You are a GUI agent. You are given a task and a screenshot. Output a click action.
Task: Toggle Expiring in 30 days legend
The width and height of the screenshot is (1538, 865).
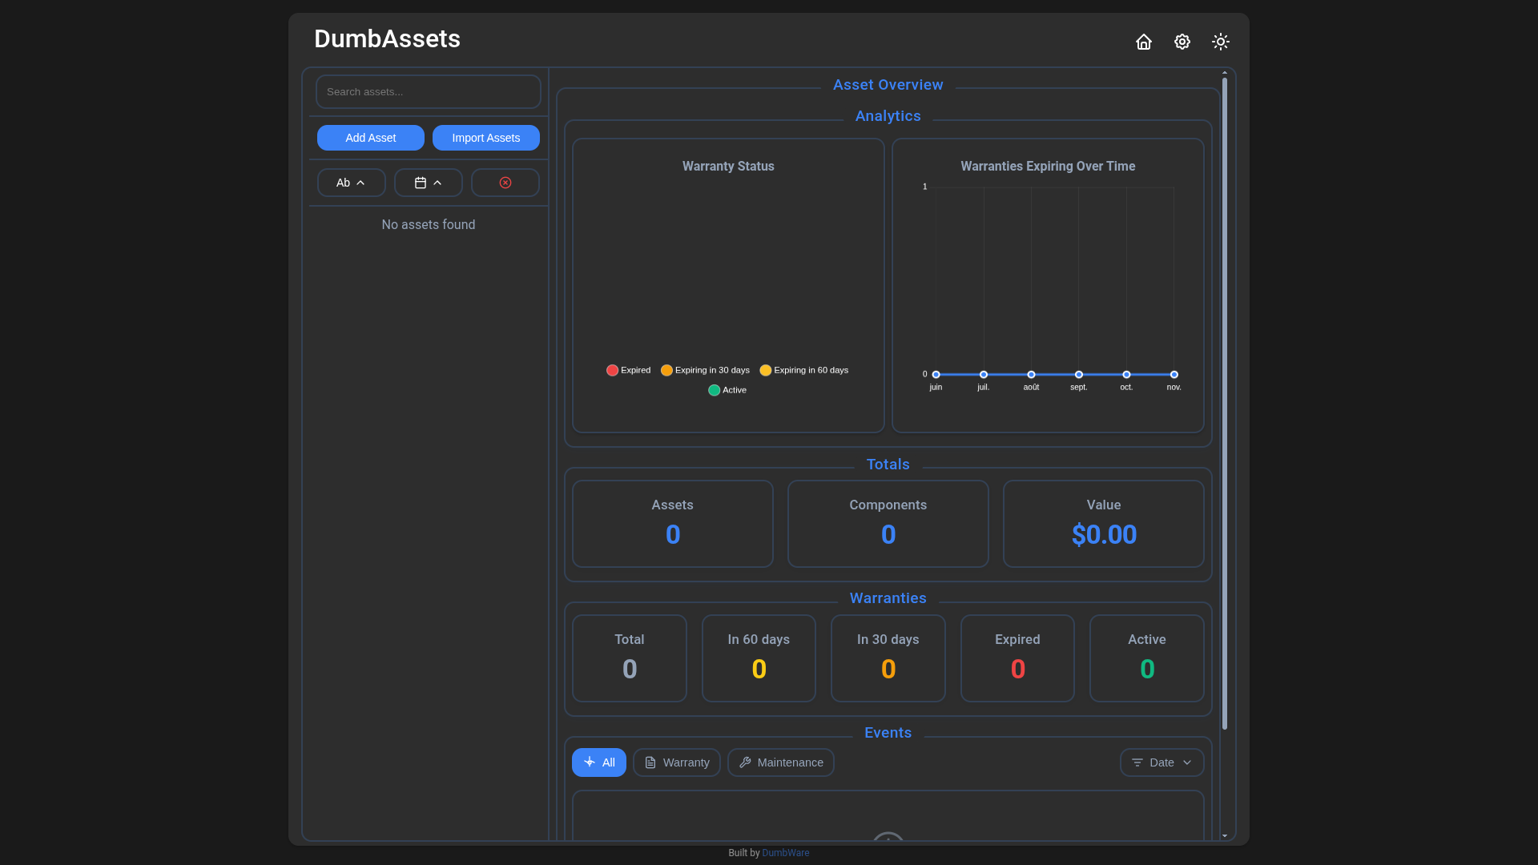705,370
